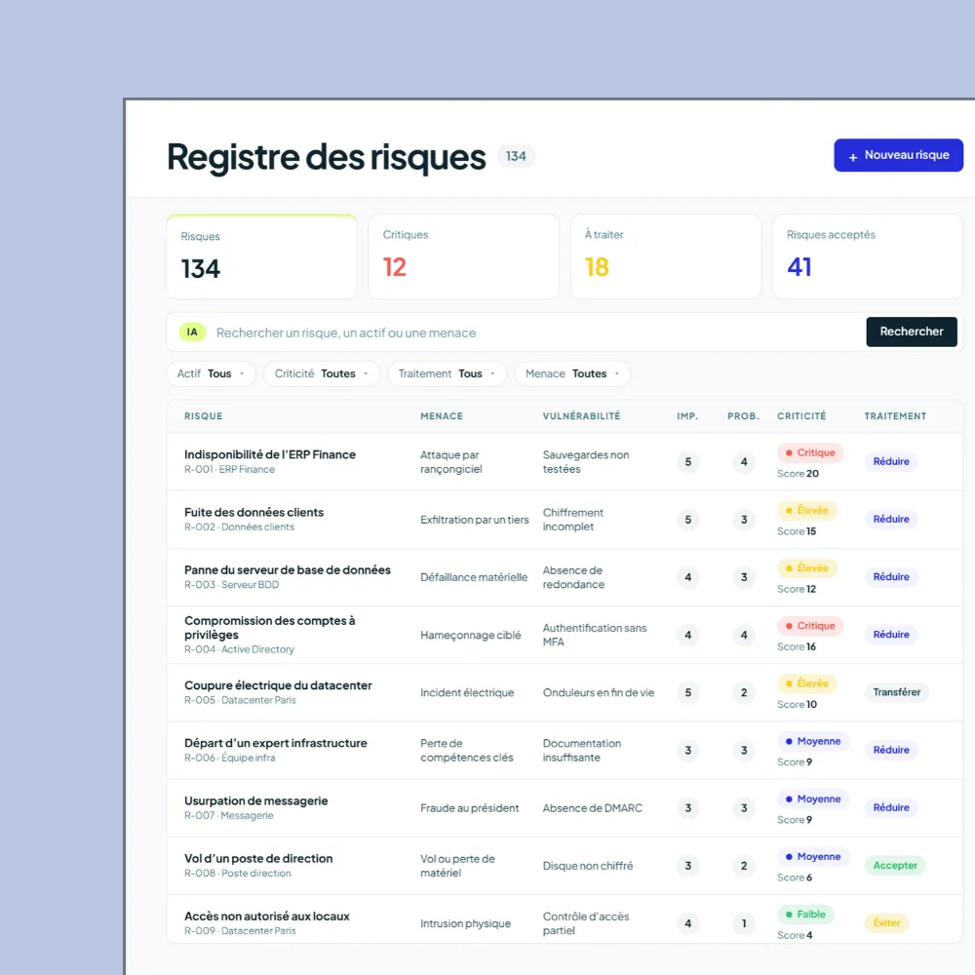Click Hameçonnage ciblé menace cell
The image size is (975, 975).
click(x=471, y=635)
